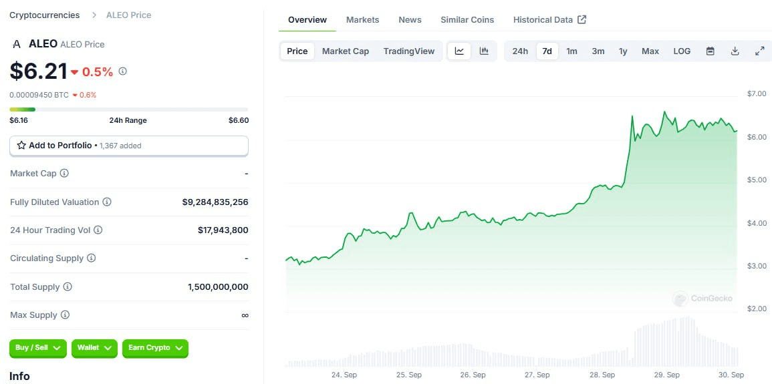The height and width of the screenshot is (384, 772).
Task: Click the $7.00 price axis label
Action: pyautogui.click(x=757, y=93)
